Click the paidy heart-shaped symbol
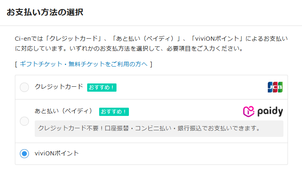This screenshot has height=171, width=302. [x=248, y=111]
